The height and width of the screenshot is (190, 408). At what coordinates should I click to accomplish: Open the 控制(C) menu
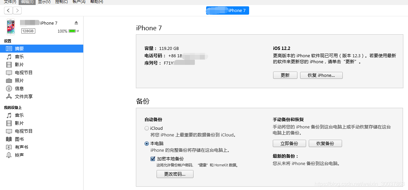(61, 2)
